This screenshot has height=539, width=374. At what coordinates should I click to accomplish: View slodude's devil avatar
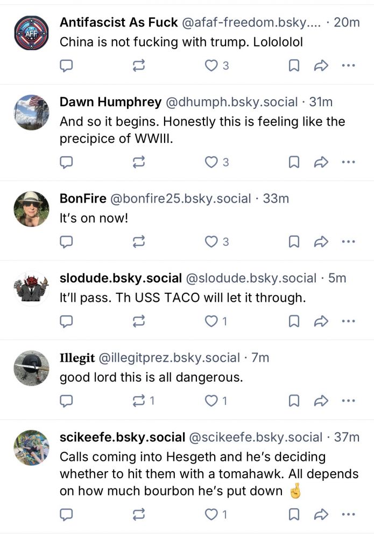pos(32,288)
